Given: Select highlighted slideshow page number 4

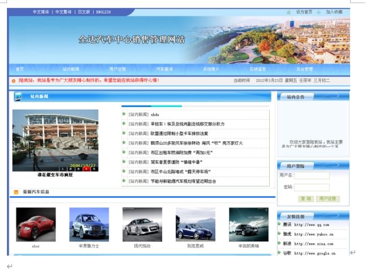Looking at the screenshot, I should coord(86,169).
